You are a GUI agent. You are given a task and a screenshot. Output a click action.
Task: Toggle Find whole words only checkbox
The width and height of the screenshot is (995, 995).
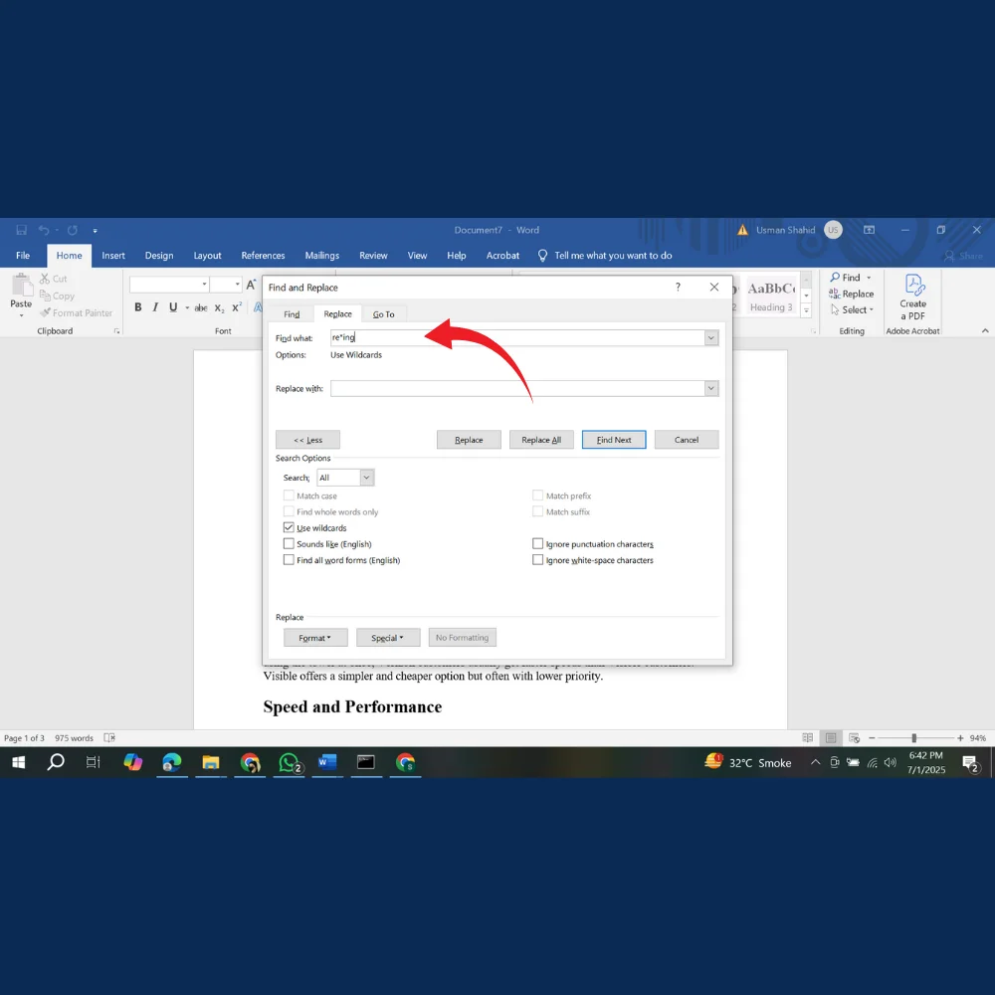coord(289,511)
